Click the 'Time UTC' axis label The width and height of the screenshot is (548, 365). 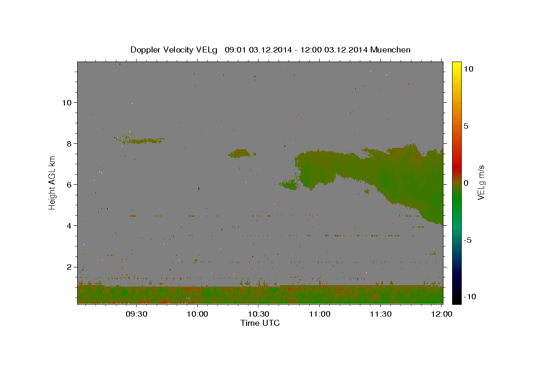tap(260, 323)
